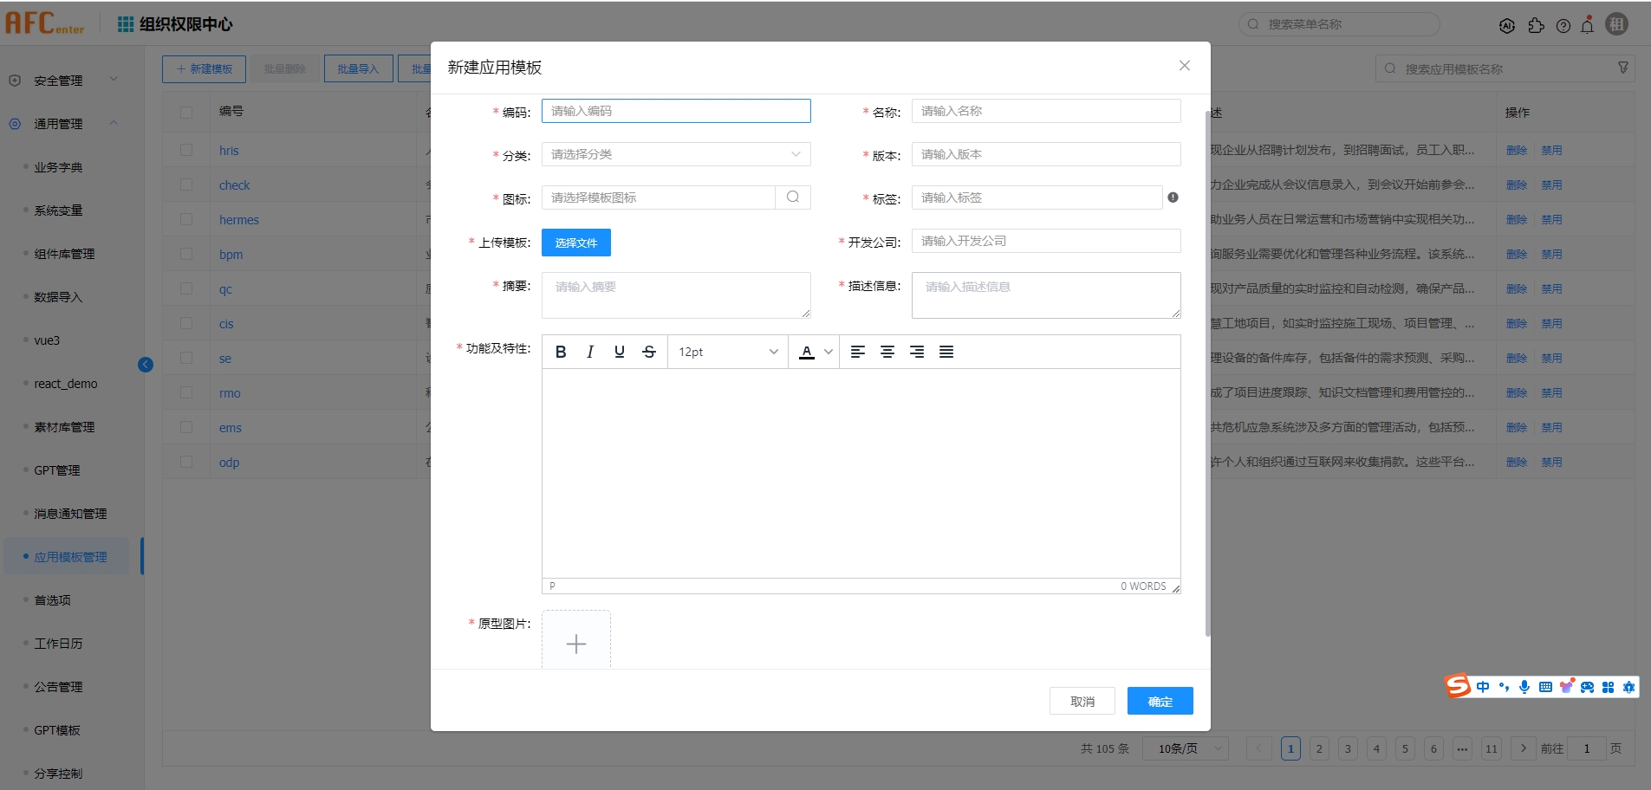
Task: Apply strikethrough text formatting
Action: pyautogui.click(x=649, y=352)
